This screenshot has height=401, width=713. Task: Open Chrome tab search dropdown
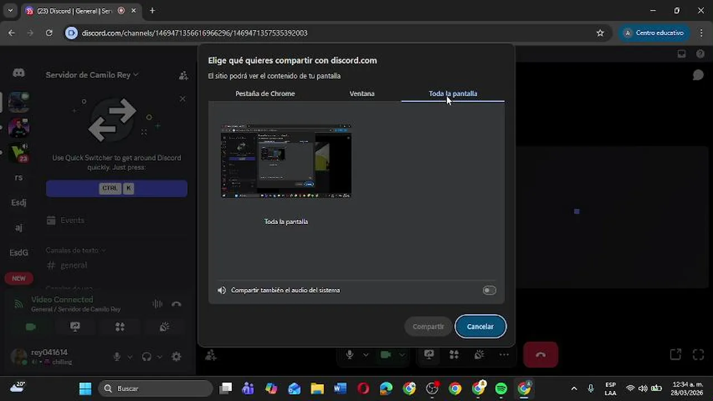point(10,11)
